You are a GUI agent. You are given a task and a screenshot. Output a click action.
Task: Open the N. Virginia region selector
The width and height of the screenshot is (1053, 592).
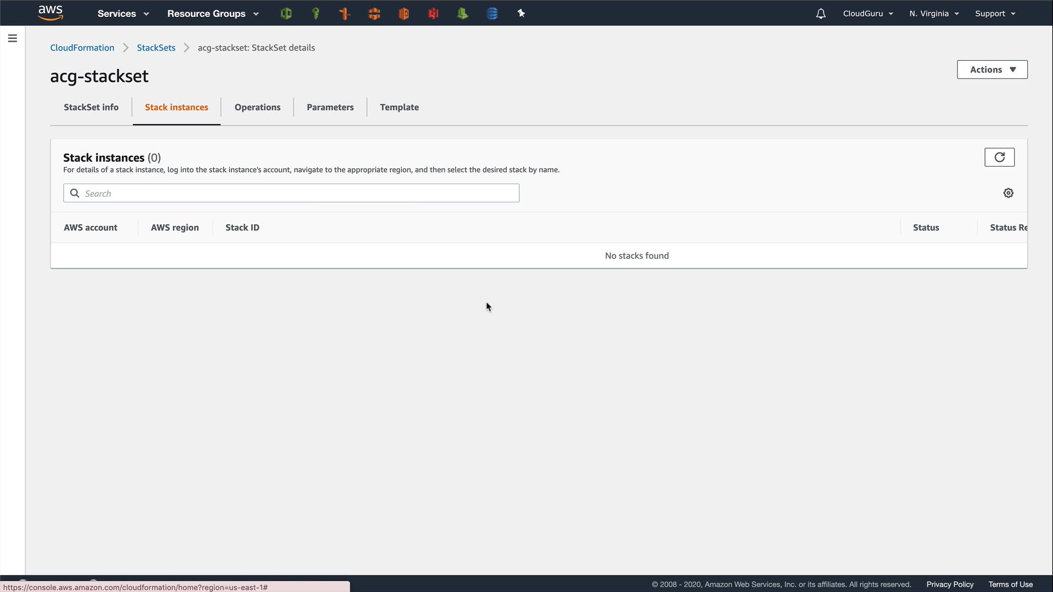933,14
